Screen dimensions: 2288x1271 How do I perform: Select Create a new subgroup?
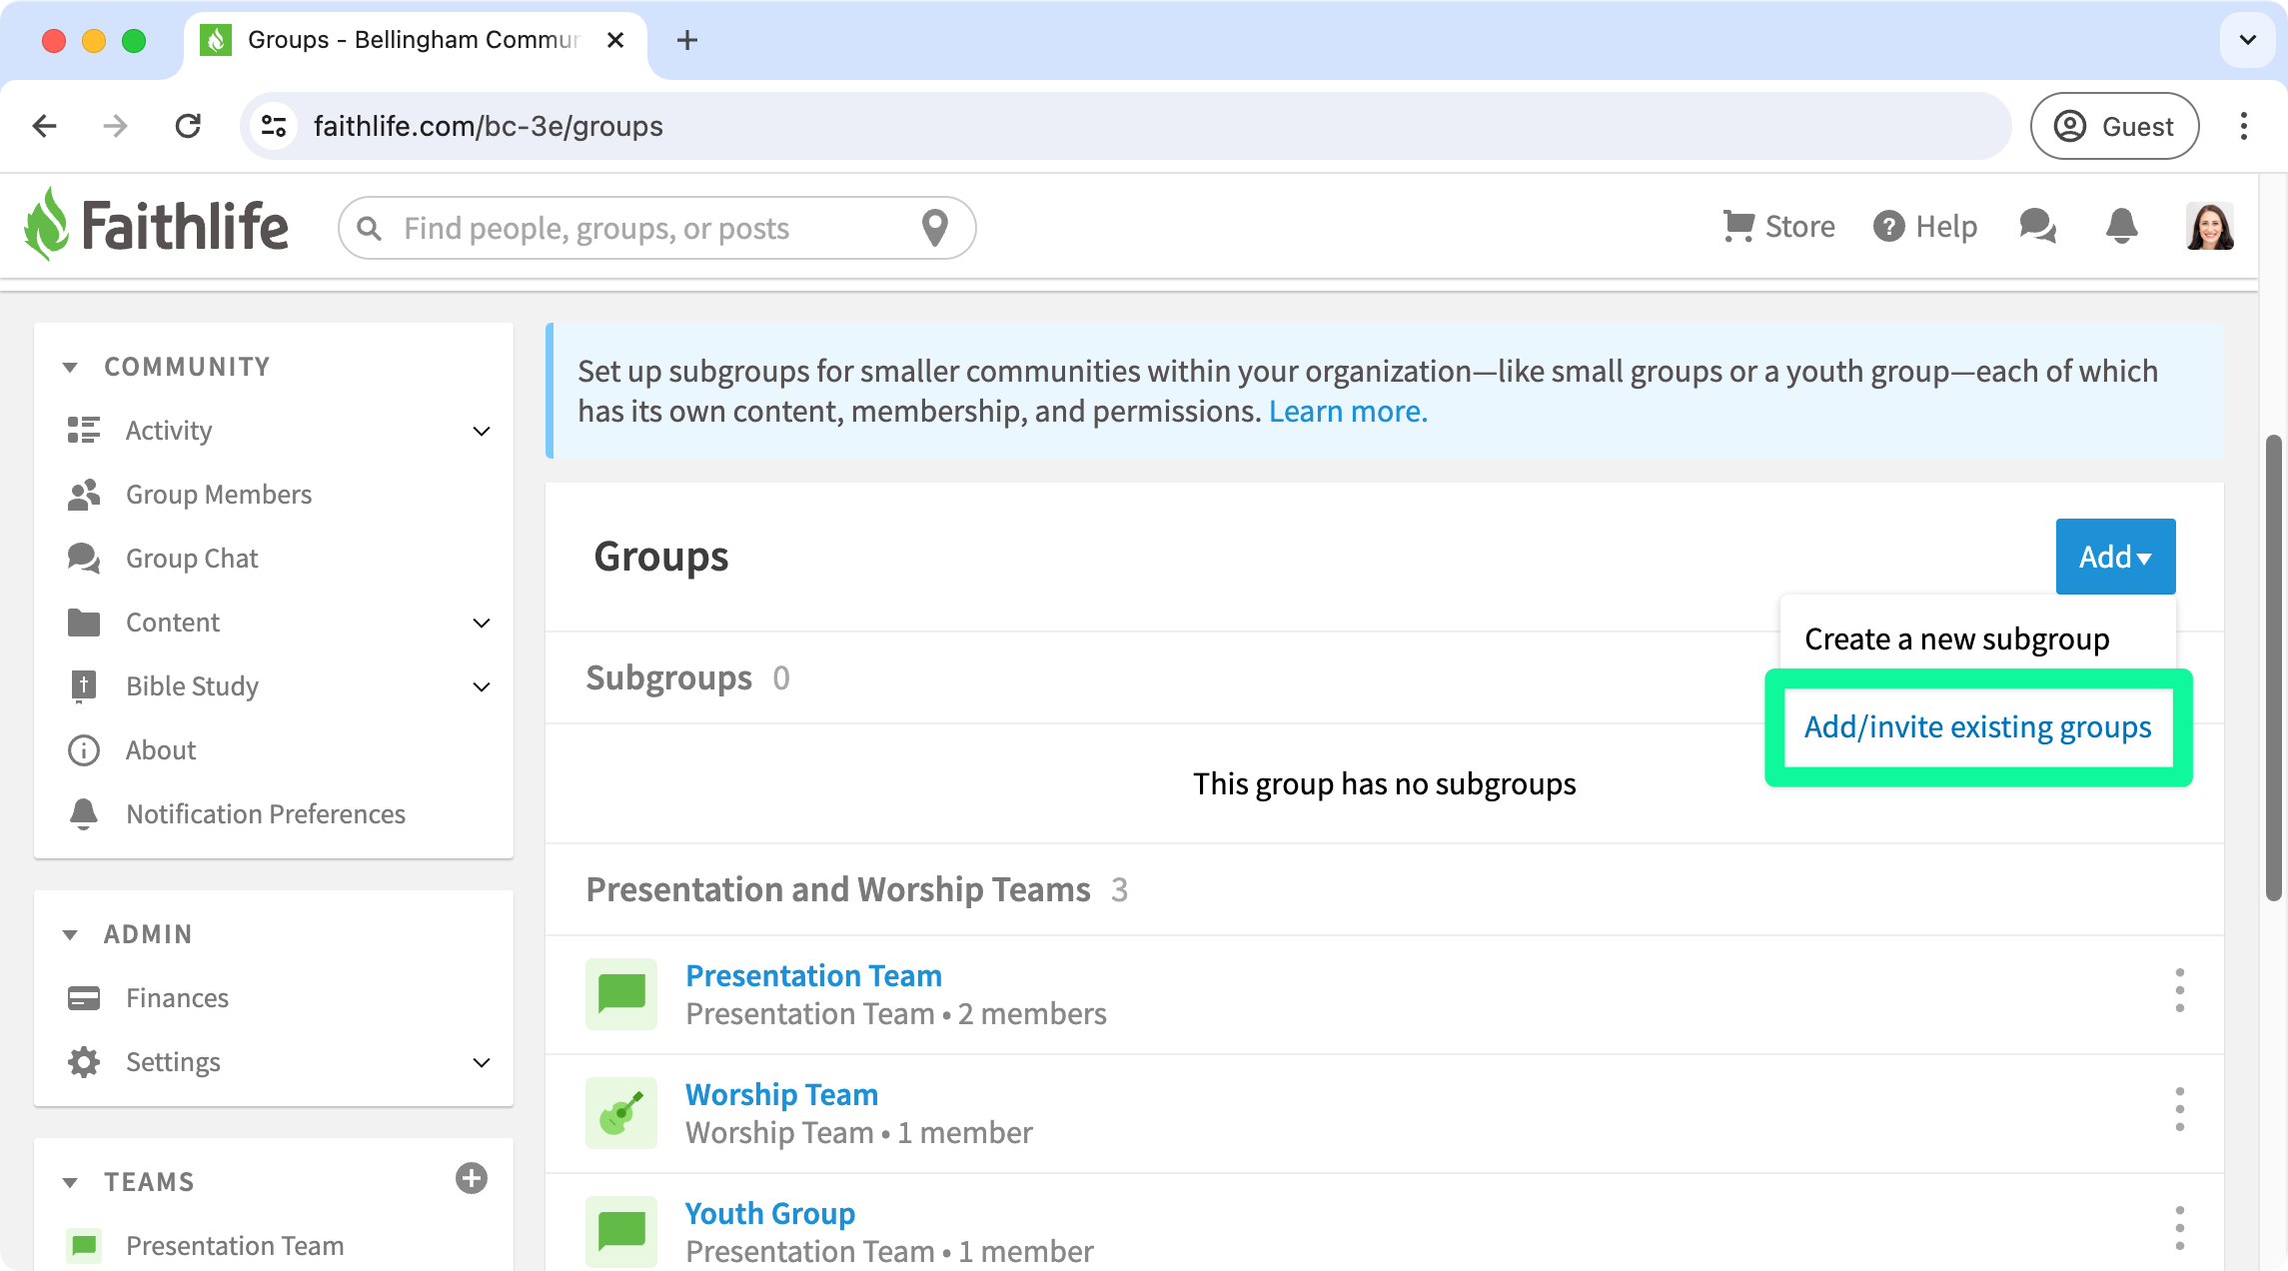pyautogui.click(x=1956, y=639)
